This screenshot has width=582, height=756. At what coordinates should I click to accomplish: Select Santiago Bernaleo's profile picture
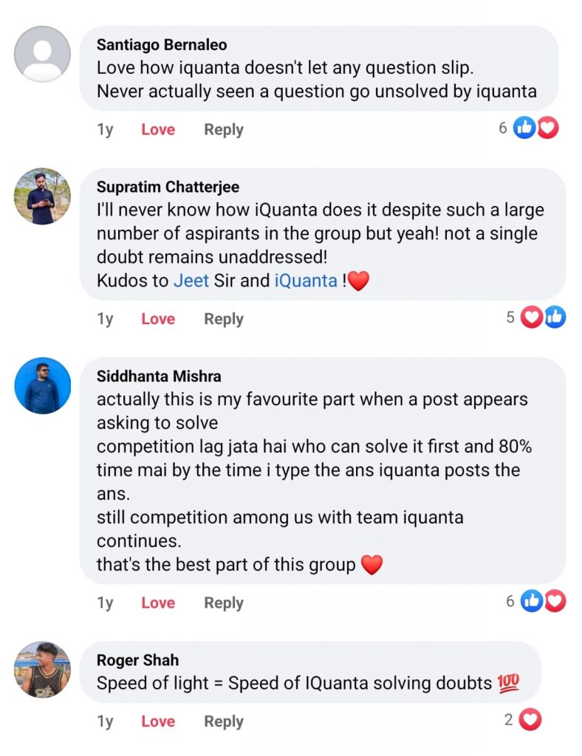tap(42, 53)
